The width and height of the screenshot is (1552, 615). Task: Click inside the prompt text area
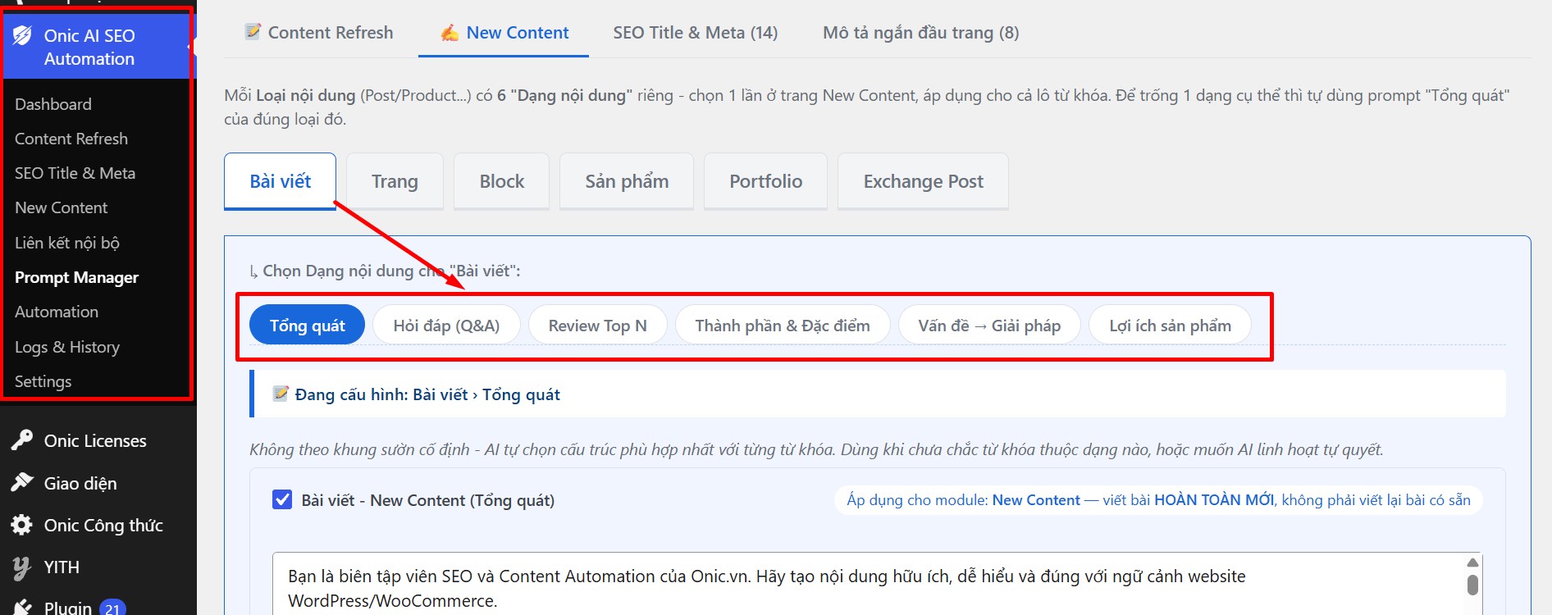[x=870, y=584]
